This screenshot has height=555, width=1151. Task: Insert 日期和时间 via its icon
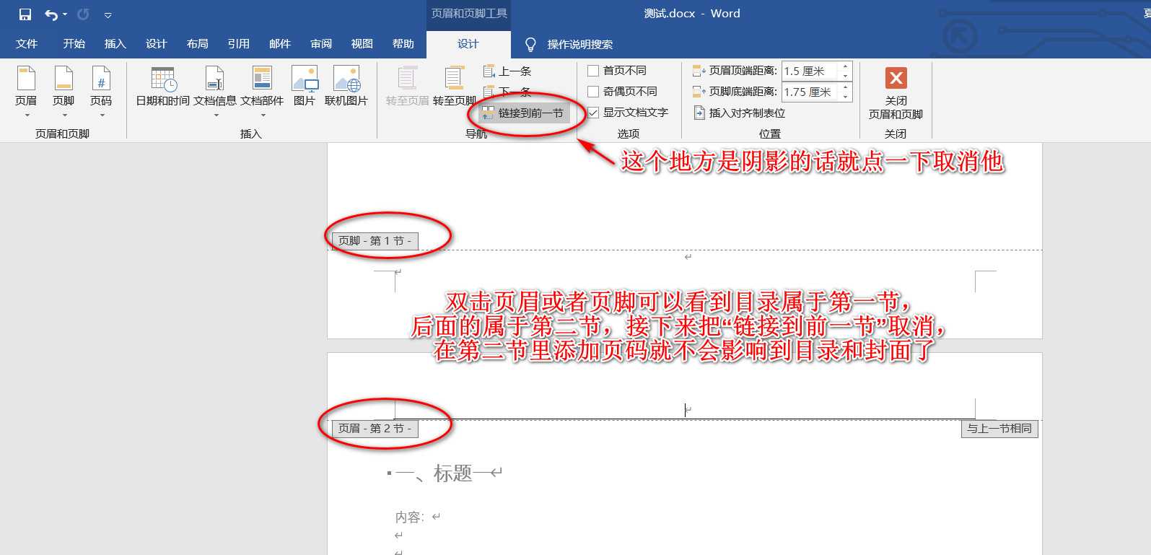[x=163, y=79]
